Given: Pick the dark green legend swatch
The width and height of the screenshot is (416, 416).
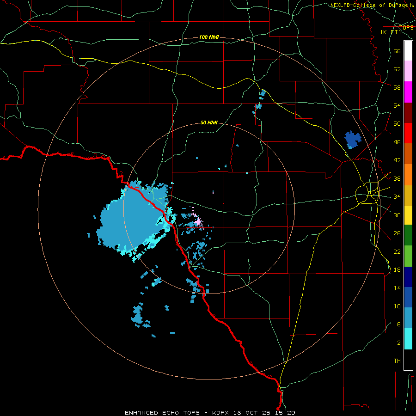Looking at the screenshot, I should pyautogui.click(x=408, y=235).
